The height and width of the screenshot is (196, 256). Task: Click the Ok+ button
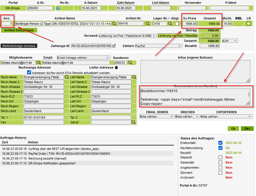pos(247,128)
